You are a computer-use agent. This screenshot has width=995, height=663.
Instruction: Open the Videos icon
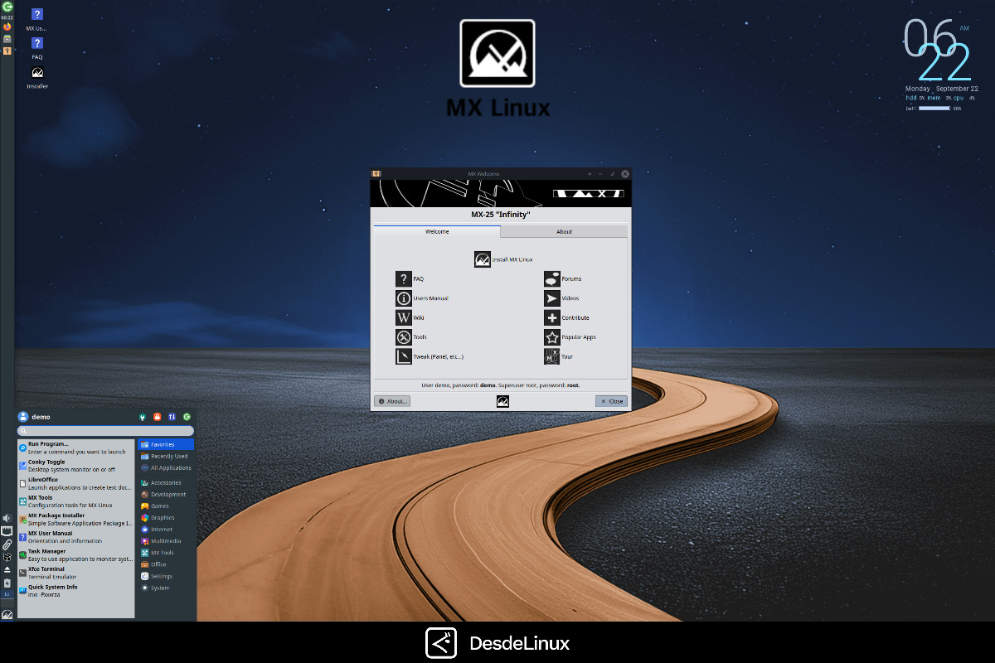click(551, 298)
